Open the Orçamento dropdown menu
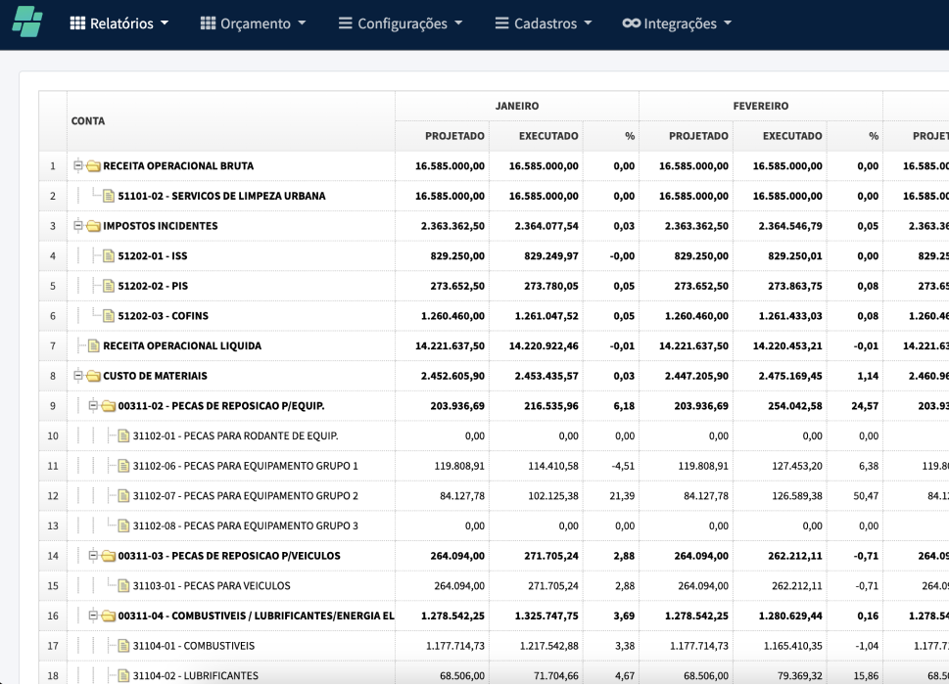 tap(253, 24)
